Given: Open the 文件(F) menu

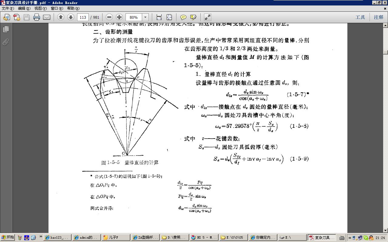Looking at the screenshot, I should 8,8.
